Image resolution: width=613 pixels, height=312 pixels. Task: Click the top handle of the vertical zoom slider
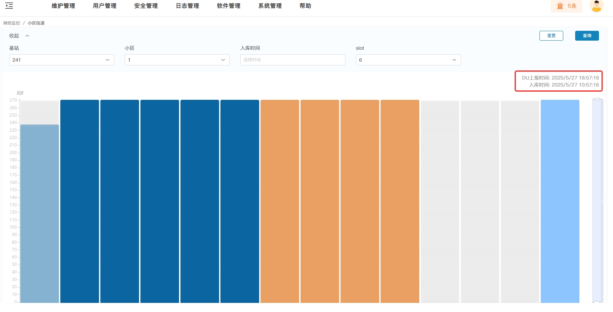597,99
